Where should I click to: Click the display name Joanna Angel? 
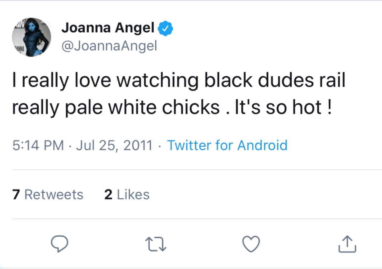(x=108, y=28)
